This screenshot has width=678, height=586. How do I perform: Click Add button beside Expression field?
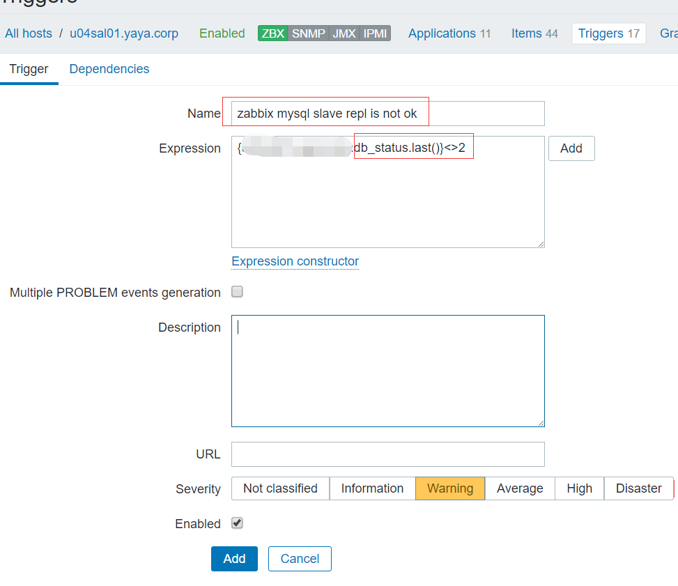pyautogui.click(x=571, y=148)
